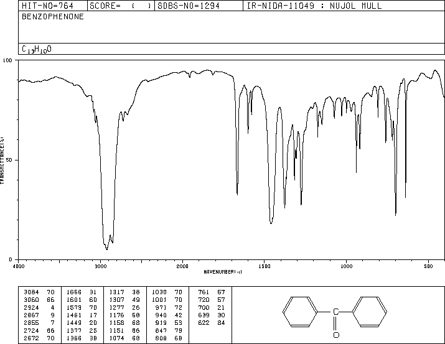
Task: Select peak table entry 1579
Action: 74,307
